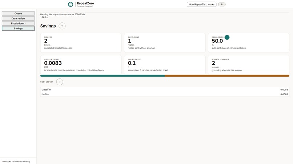Click 'grounding attempts this session' caption

pos(227,70)
